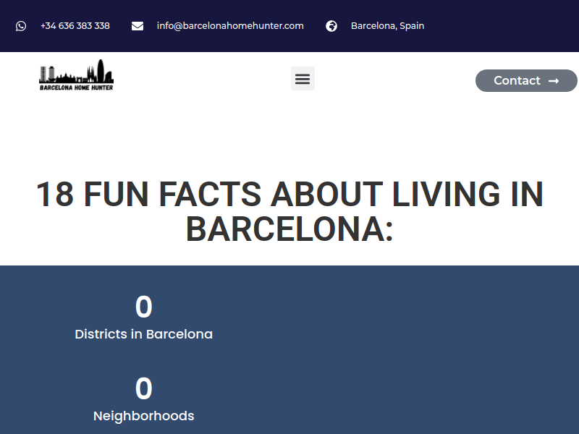Open the hamburger menu toggle
The height and width of the screenshot is (434, 579).
coord(303,79)
